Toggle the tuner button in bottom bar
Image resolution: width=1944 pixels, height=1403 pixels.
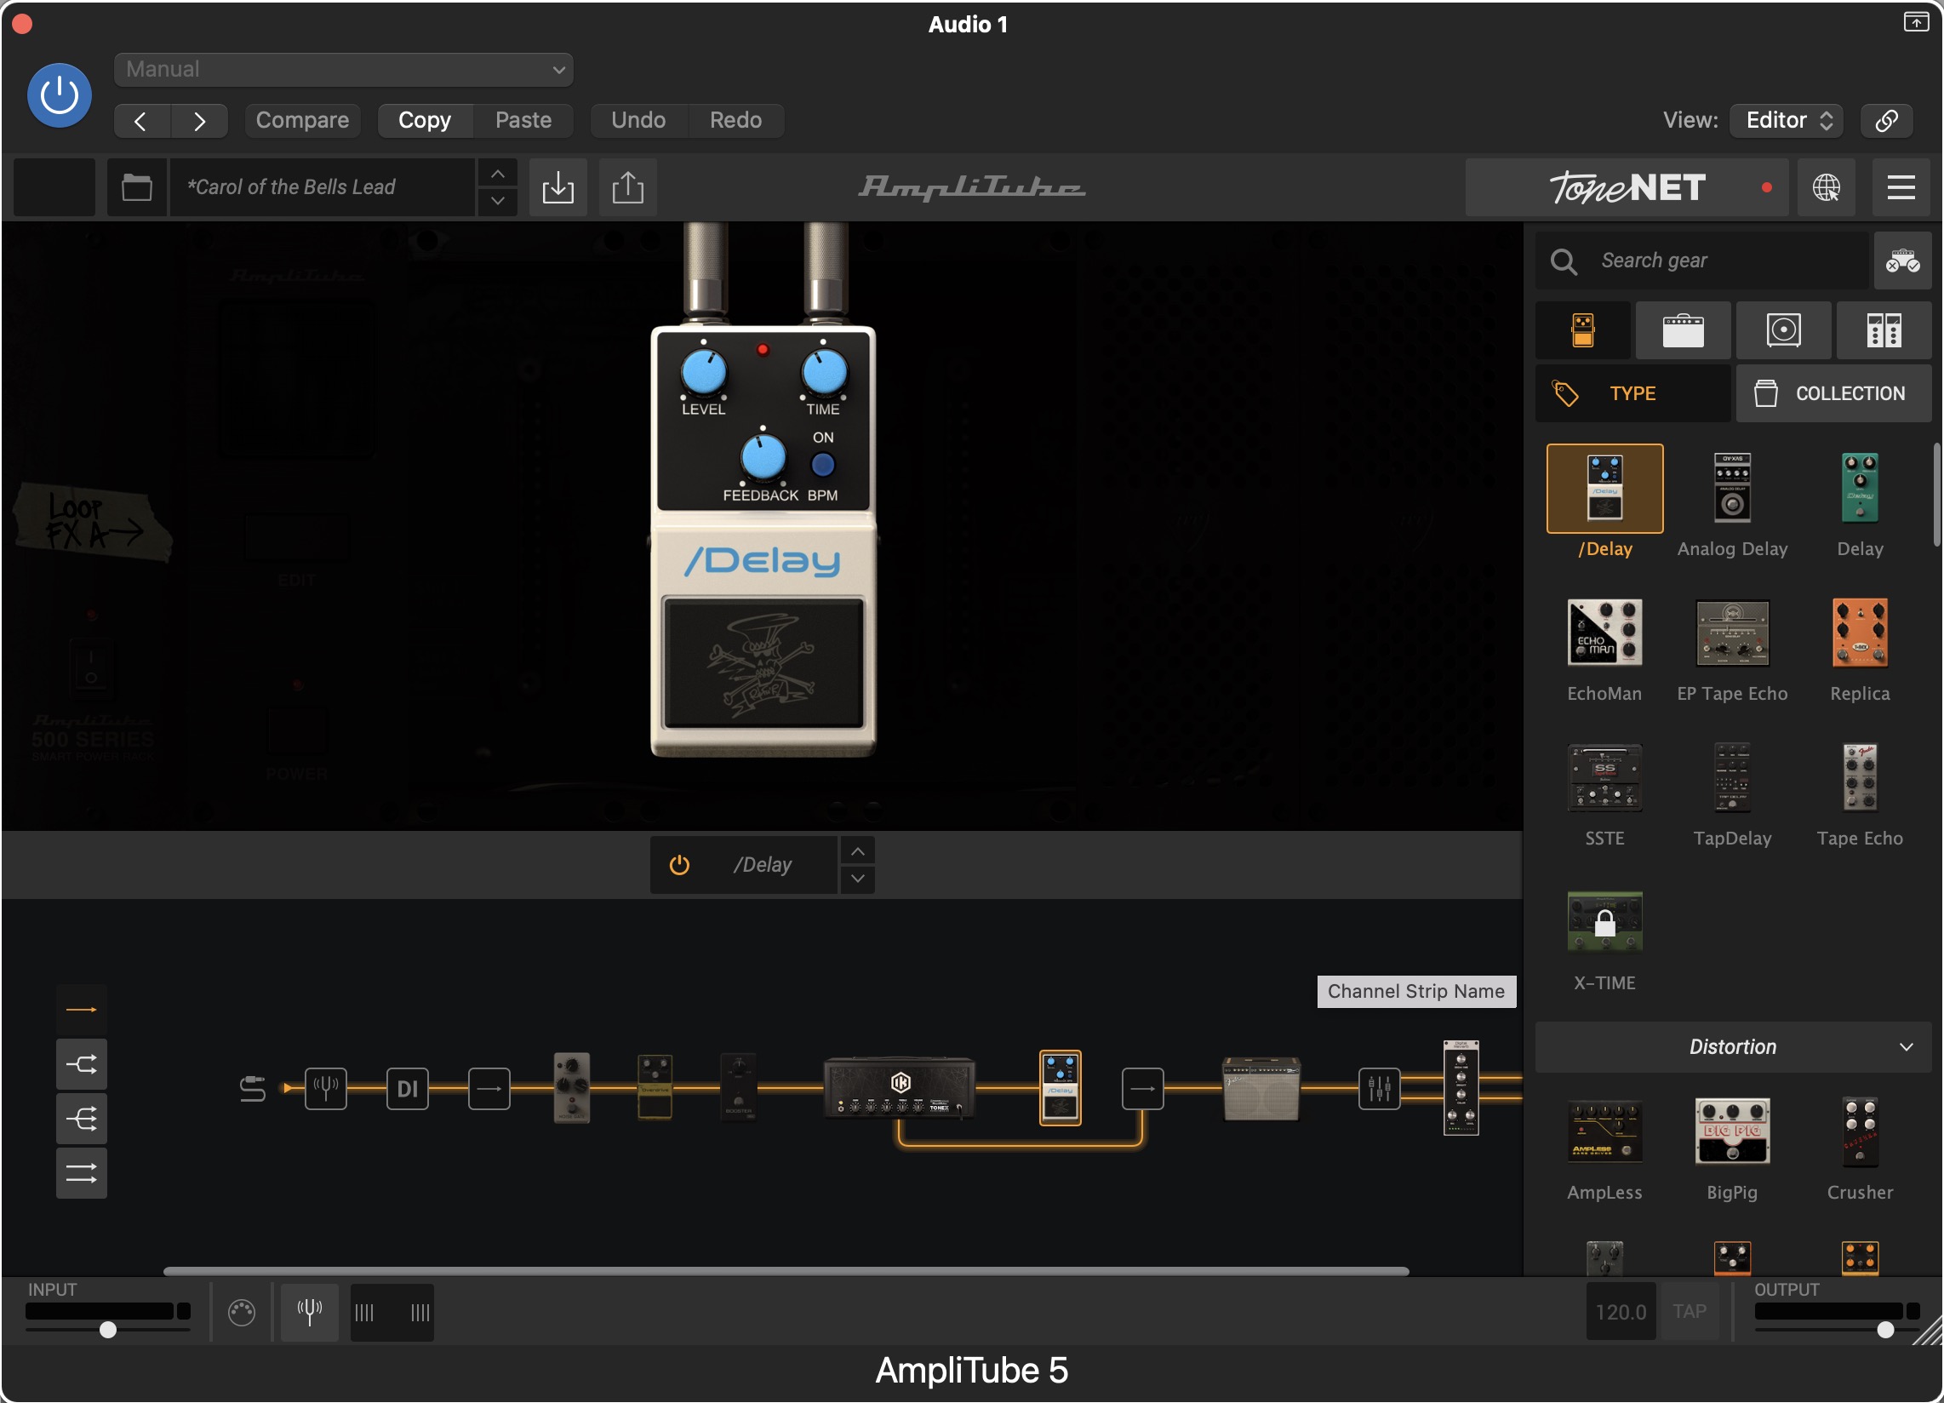coord(310,1311)
